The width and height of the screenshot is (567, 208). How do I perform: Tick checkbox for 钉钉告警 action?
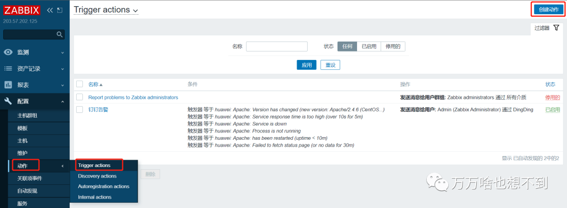click(x=80, y=110)
